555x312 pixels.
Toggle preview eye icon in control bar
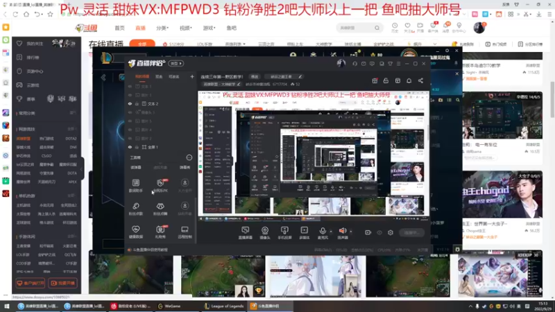[x=379, y=232]
